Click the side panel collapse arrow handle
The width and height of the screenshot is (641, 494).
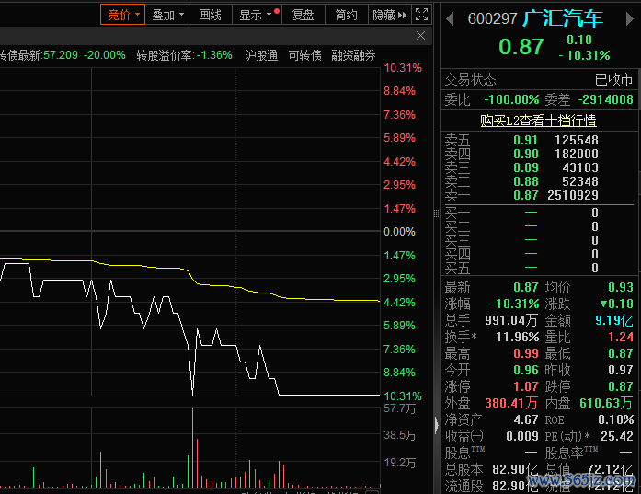tap(436, 426)
